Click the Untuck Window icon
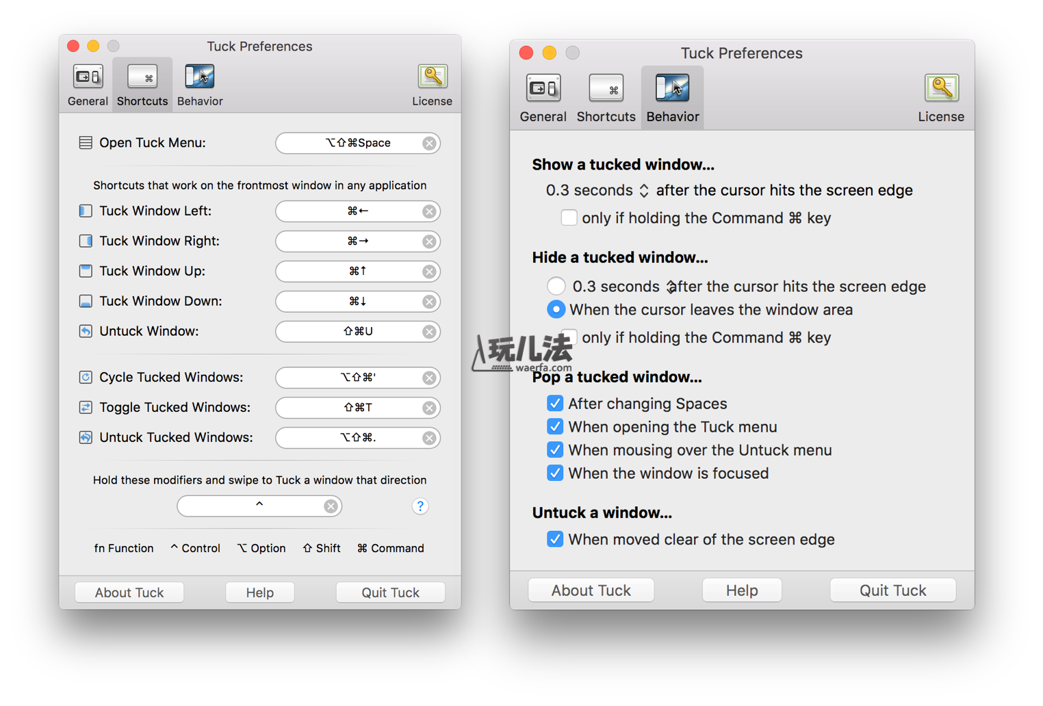This screenshot has height=706, width=1043. click(86, 331)
